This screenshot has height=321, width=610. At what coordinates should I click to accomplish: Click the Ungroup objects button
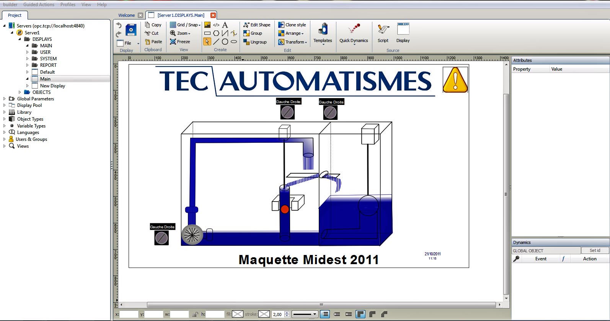[x=255, y=42]
